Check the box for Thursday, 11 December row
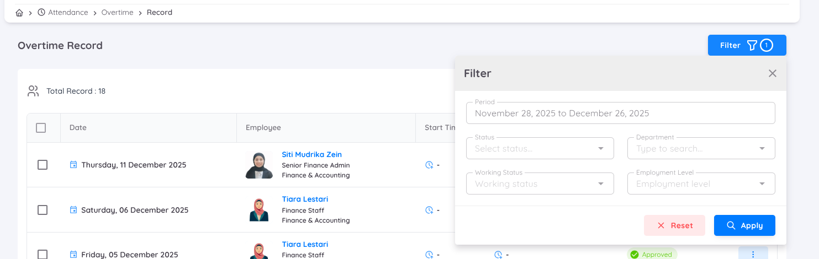 (x=43, y=165)
